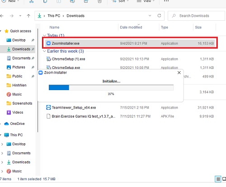This screenshot has width=226, height=187.
Task: Select Downloads in the breadcrumb path
Action: [x=75, y=16]
